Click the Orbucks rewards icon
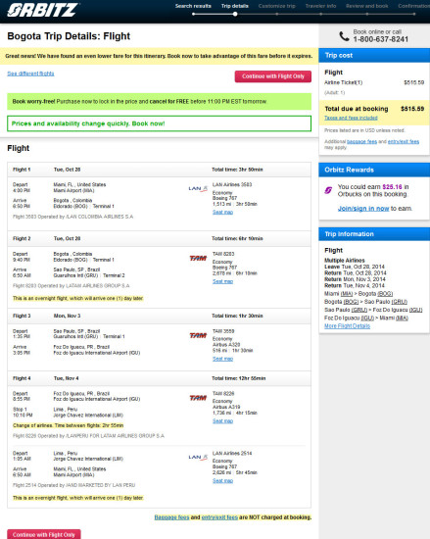Screen dimensions: 430x539 [x=328, y=190]
